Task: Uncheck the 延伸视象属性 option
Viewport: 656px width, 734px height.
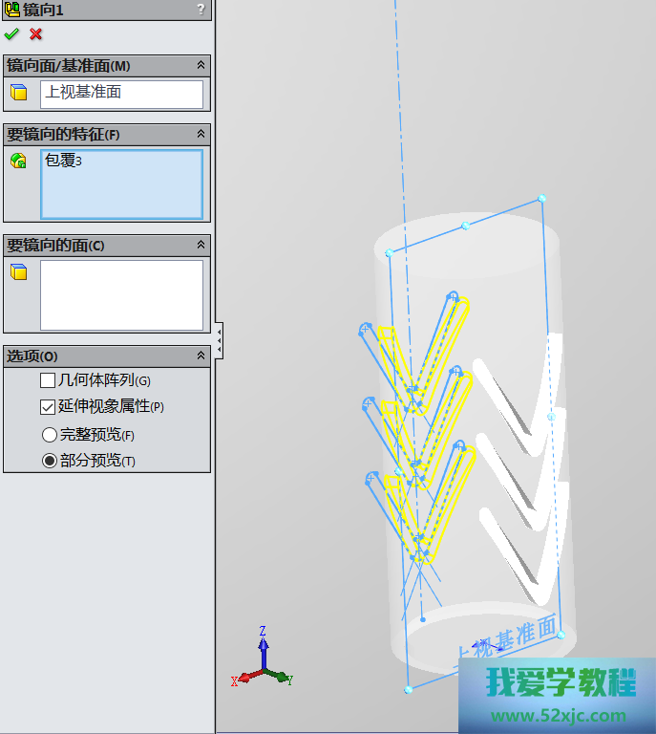Action: 48,406
